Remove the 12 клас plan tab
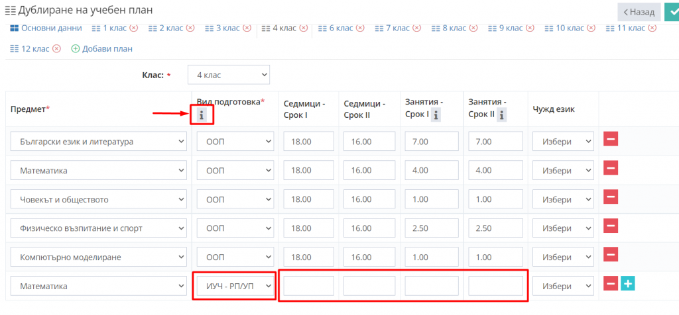The height and width of the screenshot is (315, 679). (x=56, y=49)
